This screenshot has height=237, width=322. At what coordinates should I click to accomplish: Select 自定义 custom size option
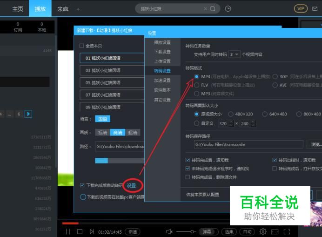(196, 123)
